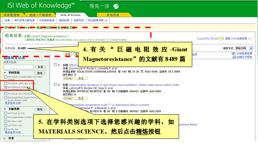Viewport: 258px width, 145px height.
Task: Click the arrow icon beside 领先一步
Action: (x=116, y=6)
